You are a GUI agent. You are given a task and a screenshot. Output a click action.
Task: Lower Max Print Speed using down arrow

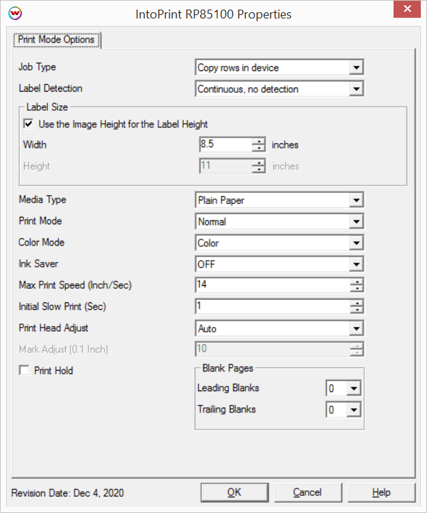coord(357,289)
